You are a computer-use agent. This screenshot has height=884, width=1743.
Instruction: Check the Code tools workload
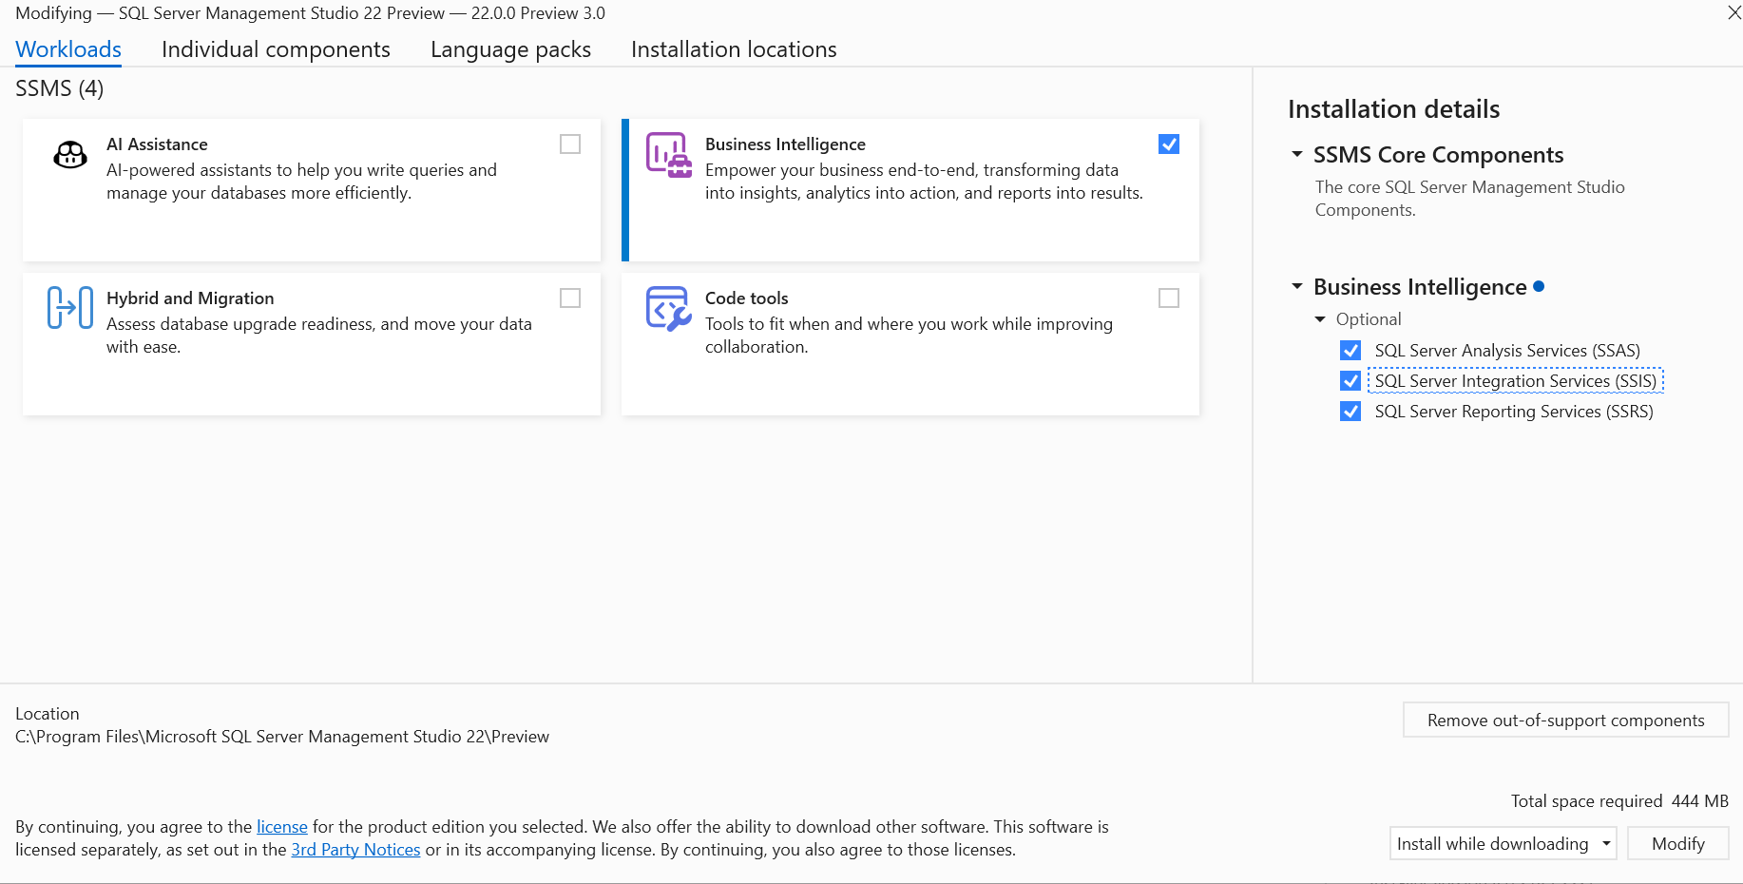(x=1168, y=298)
